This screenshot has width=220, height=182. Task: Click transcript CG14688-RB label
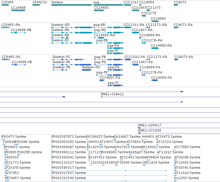coord(21,30)
